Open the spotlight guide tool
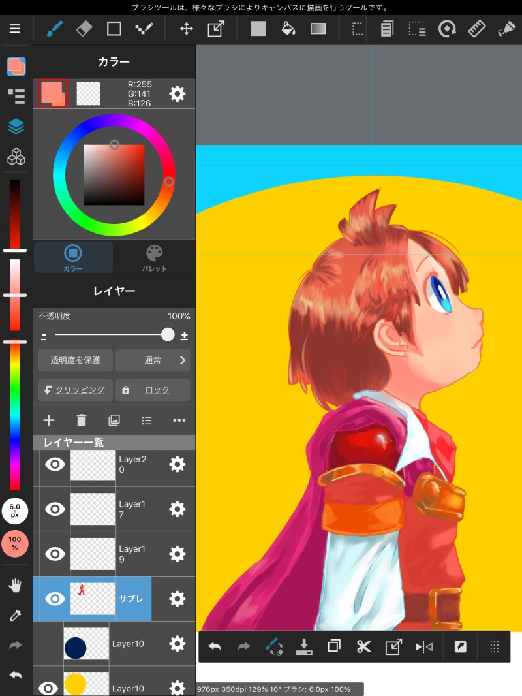This screenshot has height=696, width=522. point(506,29)
